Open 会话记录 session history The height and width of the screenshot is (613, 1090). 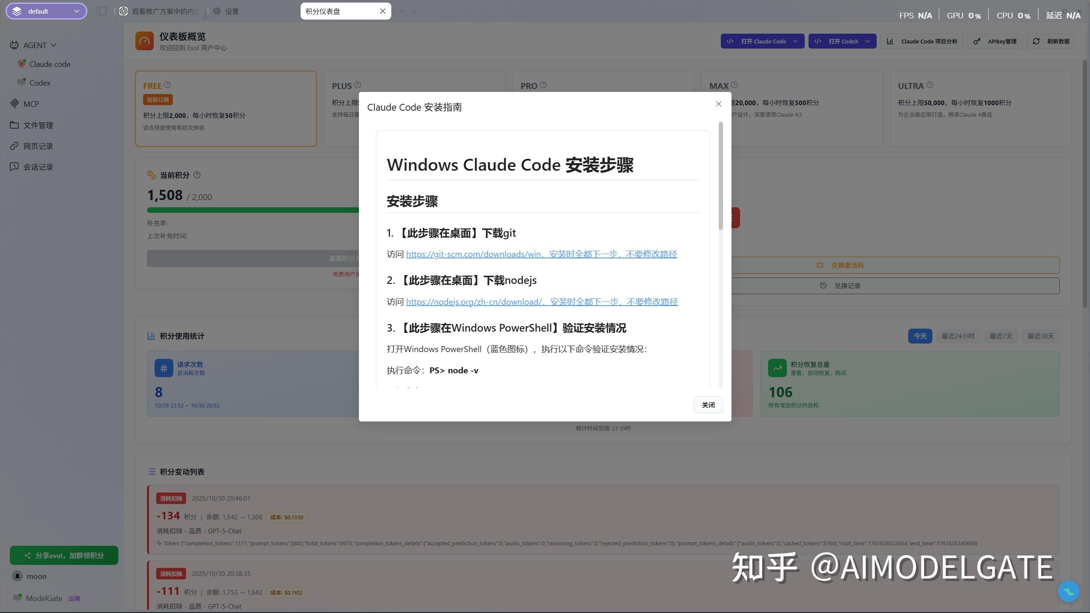[x=38, y=166]
